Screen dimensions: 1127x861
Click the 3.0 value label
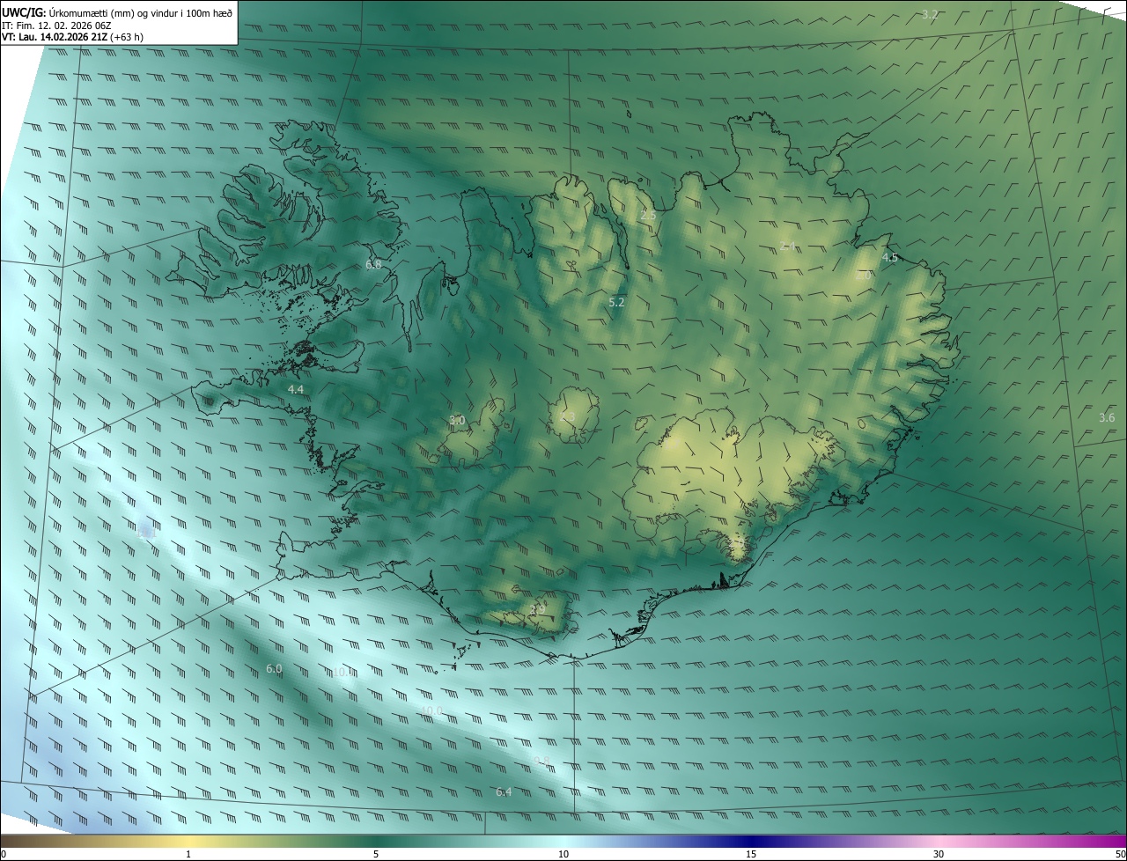[x=457, y=421]
